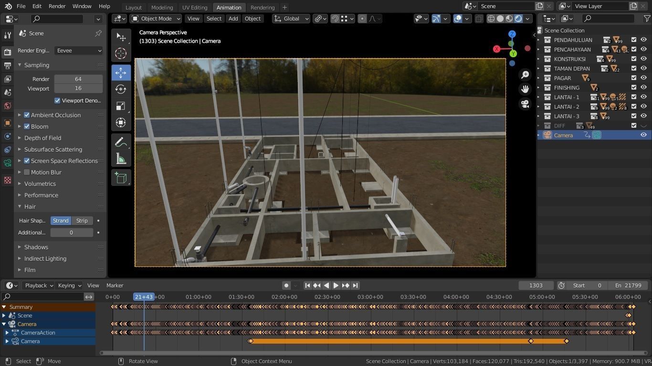This screenshot has width=652, height=366.
Task: Choose Strand hair shape type
Action: [61, 221]
